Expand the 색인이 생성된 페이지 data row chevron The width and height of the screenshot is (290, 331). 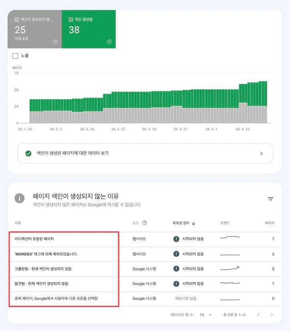tap(261, 153)
